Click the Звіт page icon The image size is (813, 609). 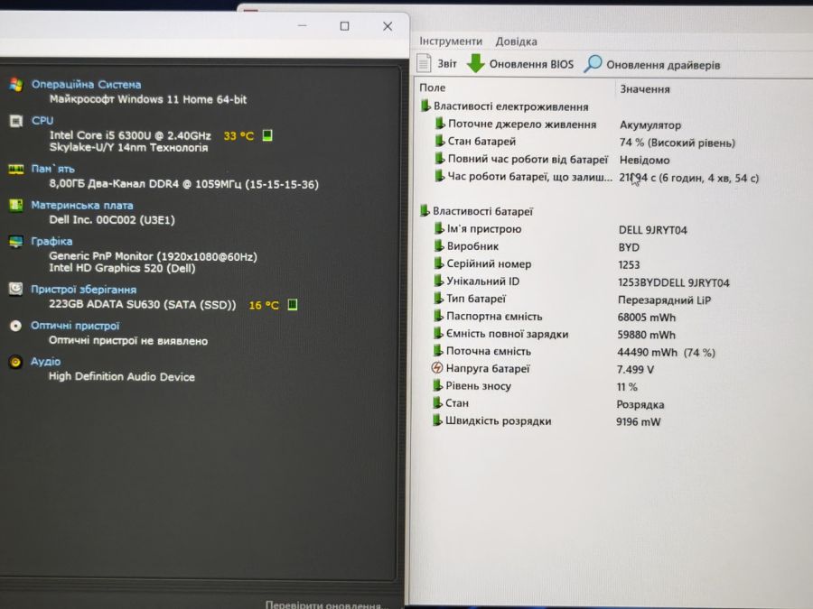[425, 63]
